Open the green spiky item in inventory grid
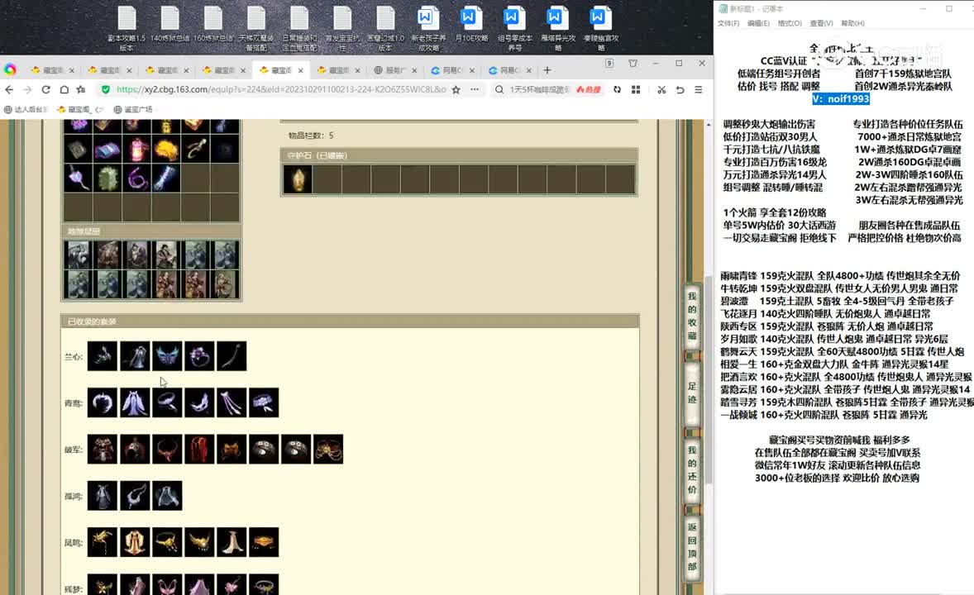Viewport: 974px width, 595px height. [107, 178]
